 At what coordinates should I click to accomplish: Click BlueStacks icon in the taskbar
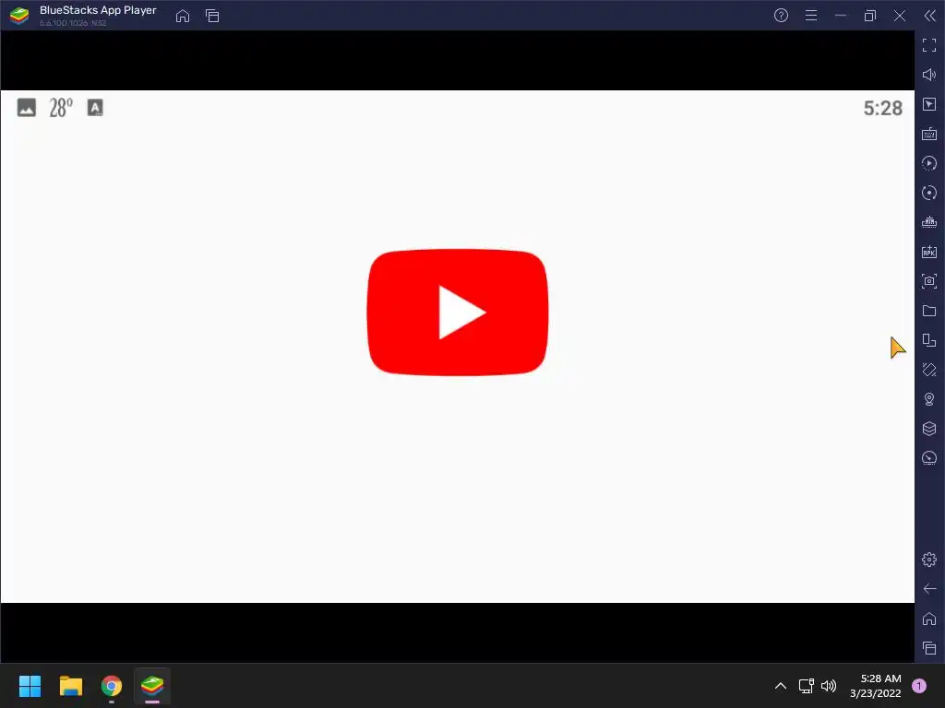coord(152,686)
